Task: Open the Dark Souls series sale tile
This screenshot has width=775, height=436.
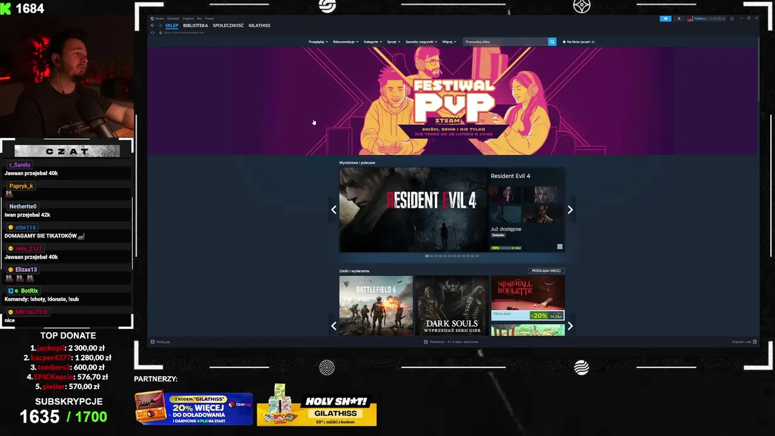Action: pos(452,306)
